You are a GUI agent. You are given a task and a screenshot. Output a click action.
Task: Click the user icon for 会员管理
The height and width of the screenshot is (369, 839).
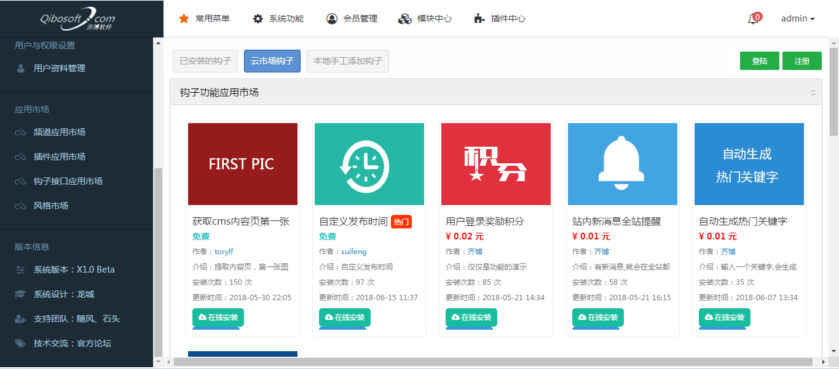coord(332,18)
